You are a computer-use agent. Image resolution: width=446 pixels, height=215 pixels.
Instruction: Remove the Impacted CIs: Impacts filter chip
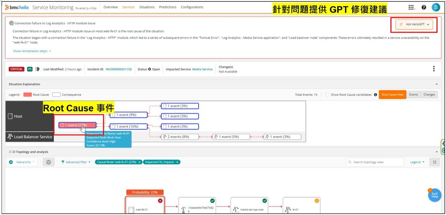pyautogui.click(x=177, y=162)
